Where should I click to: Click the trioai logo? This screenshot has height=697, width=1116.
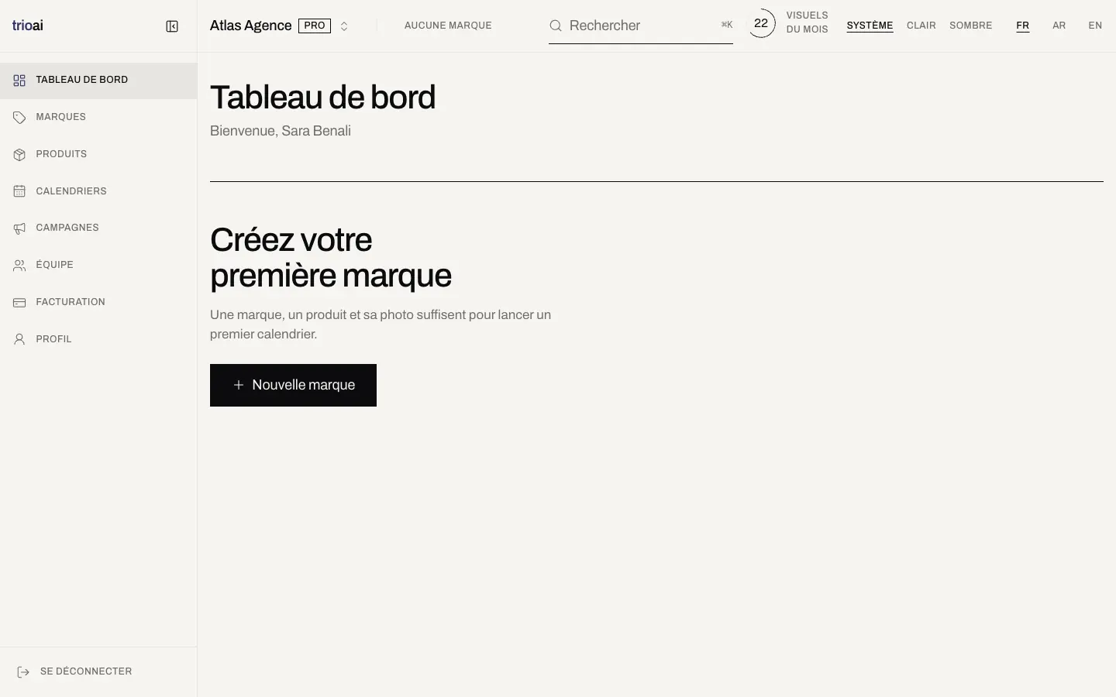(x=28, y=26)
